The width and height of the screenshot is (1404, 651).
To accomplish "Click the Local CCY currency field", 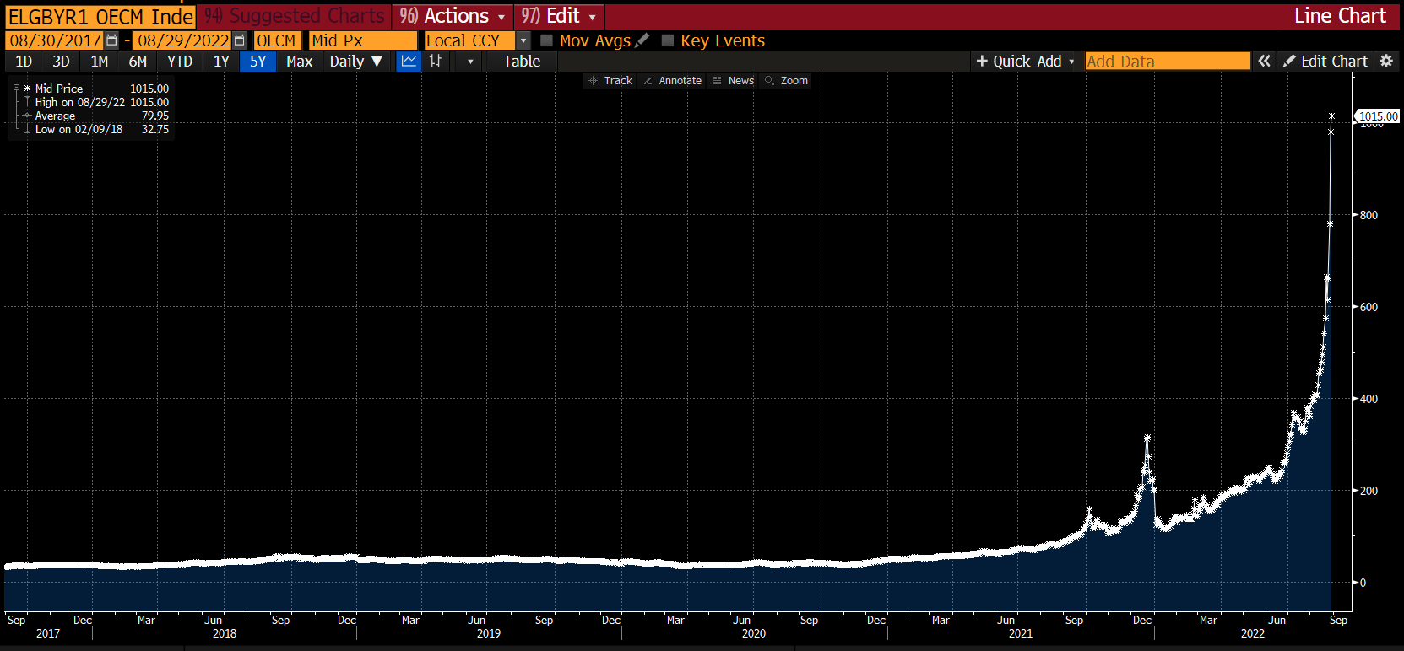I will [469, 40].
